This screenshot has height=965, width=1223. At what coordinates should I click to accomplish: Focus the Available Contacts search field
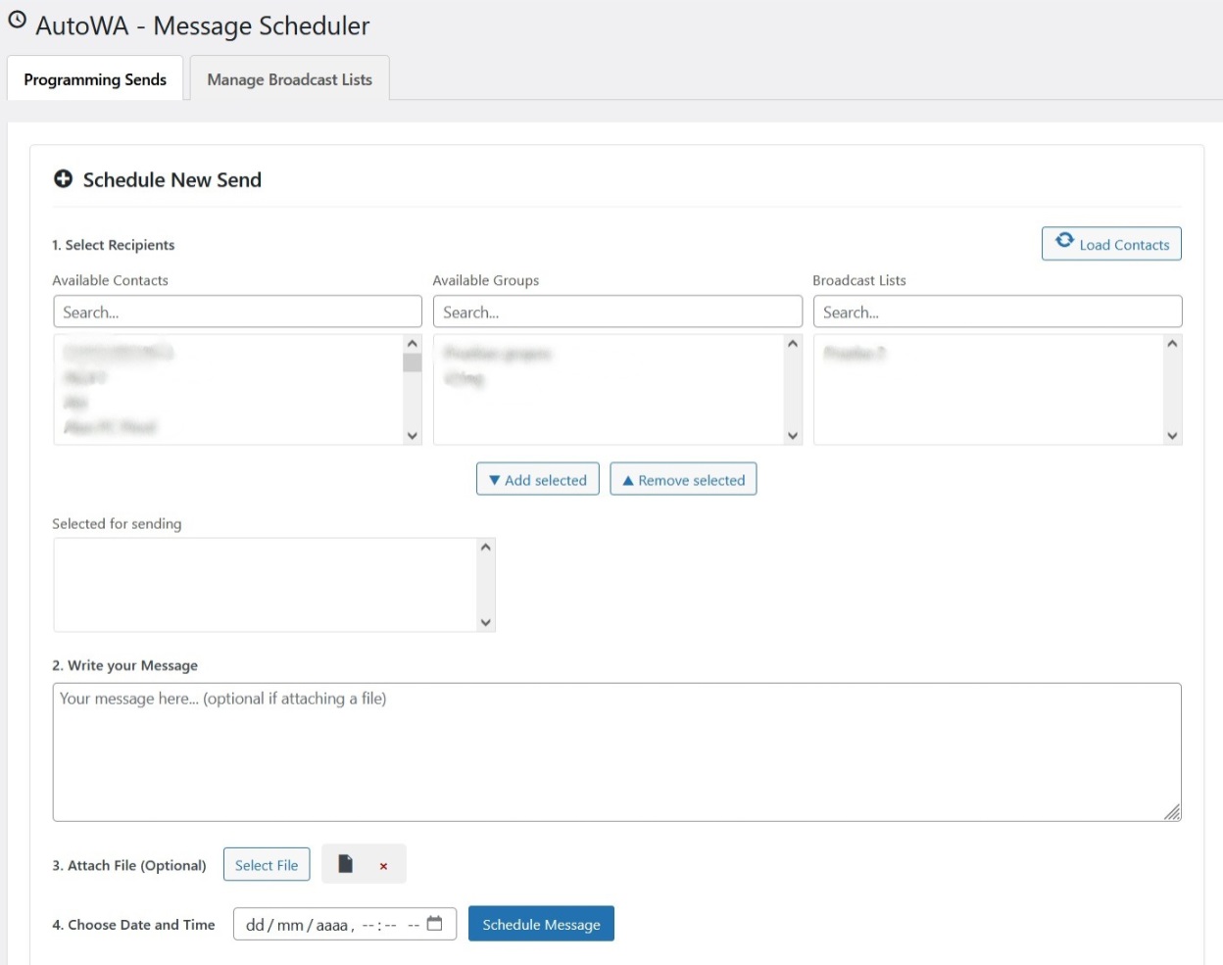point(237,313)
